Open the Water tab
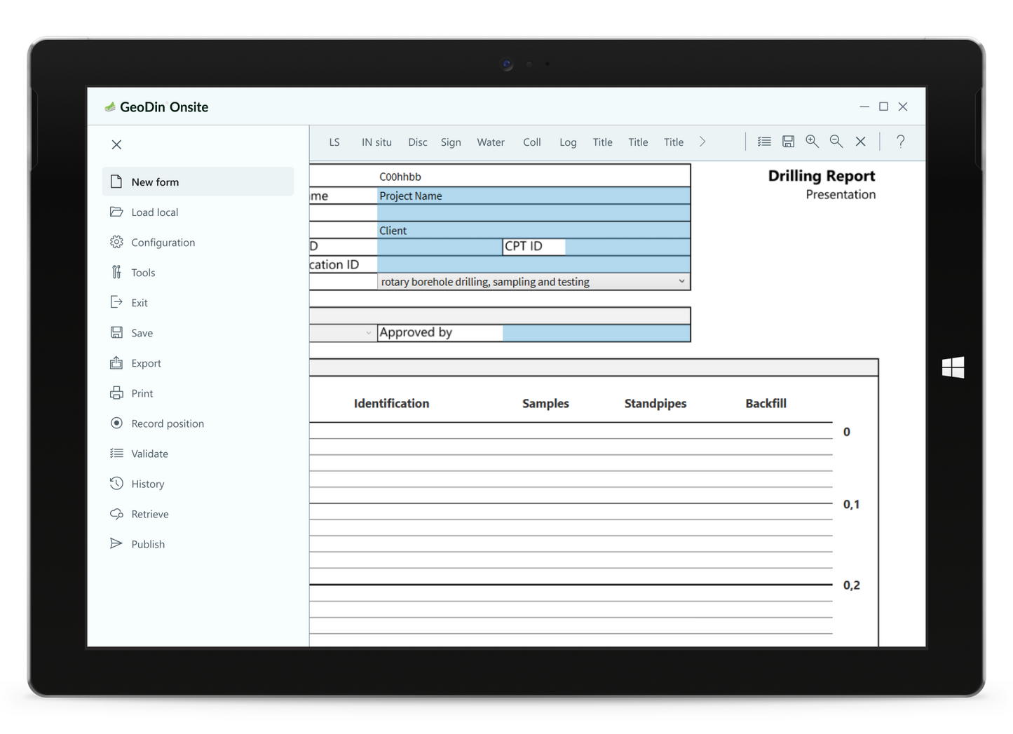This screenshot has height=734, width=1013. (490, 142)
